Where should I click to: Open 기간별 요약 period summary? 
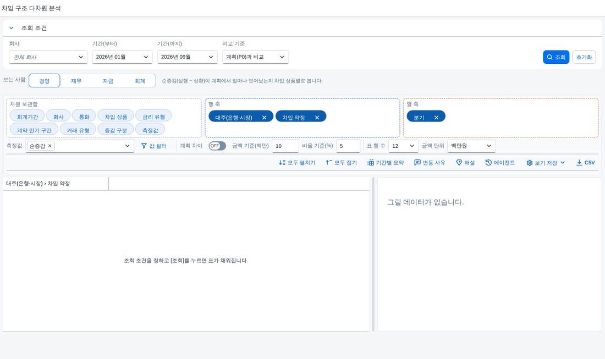386,163
